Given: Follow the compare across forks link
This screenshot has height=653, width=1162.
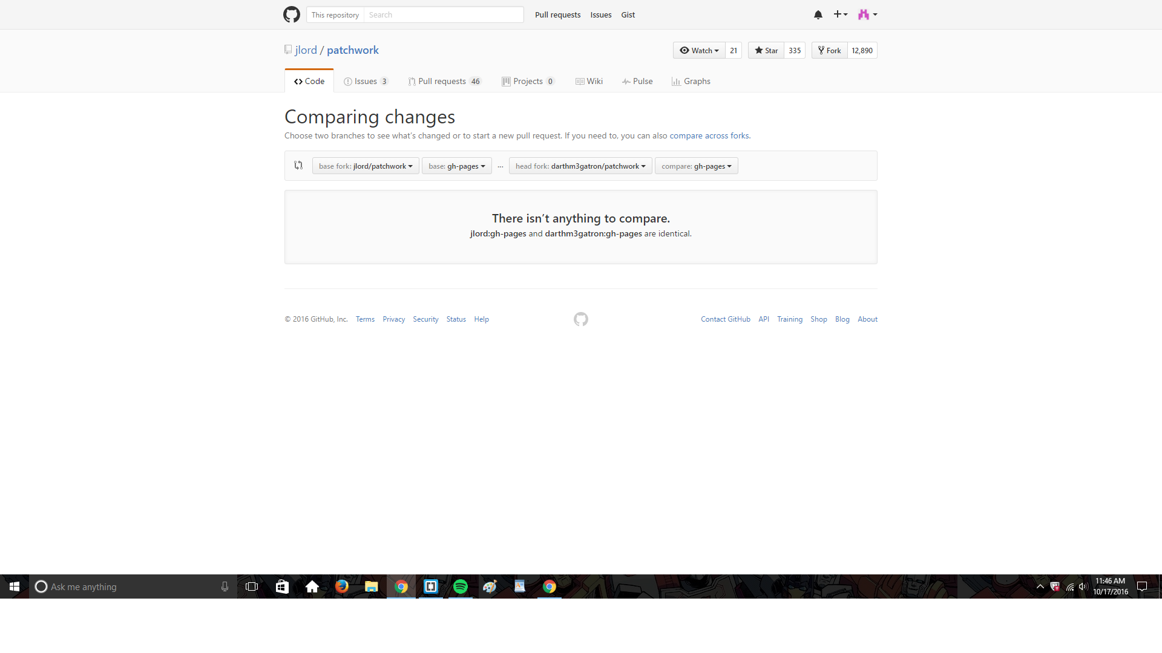Looking at the screenshot, I should click(x=709, y=136).
